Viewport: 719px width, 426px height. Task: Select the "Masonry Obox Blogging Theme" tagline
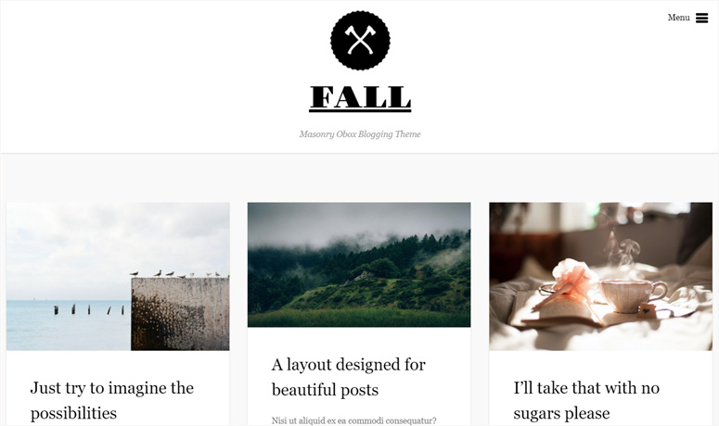pyautogui.click(x=360, y=134)
